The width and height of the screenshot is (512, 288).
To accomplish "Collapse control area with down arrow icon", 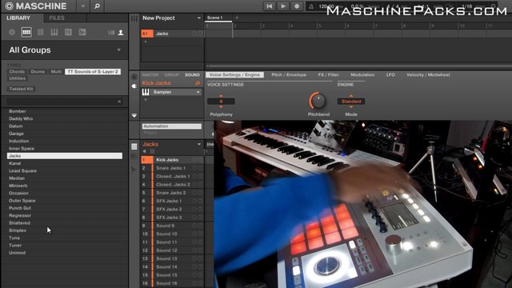I will [134, 115].
